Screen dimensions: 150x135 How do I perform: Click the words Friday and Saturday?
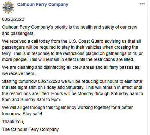point(64,87)
